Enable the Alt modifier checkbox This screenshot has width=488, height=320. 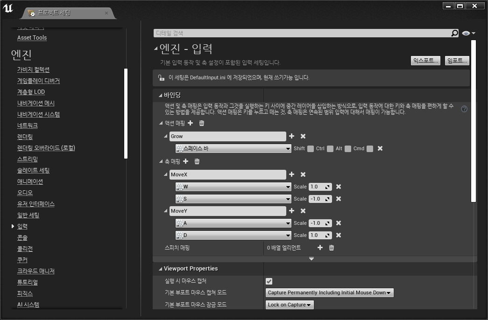tap(348, 149)
